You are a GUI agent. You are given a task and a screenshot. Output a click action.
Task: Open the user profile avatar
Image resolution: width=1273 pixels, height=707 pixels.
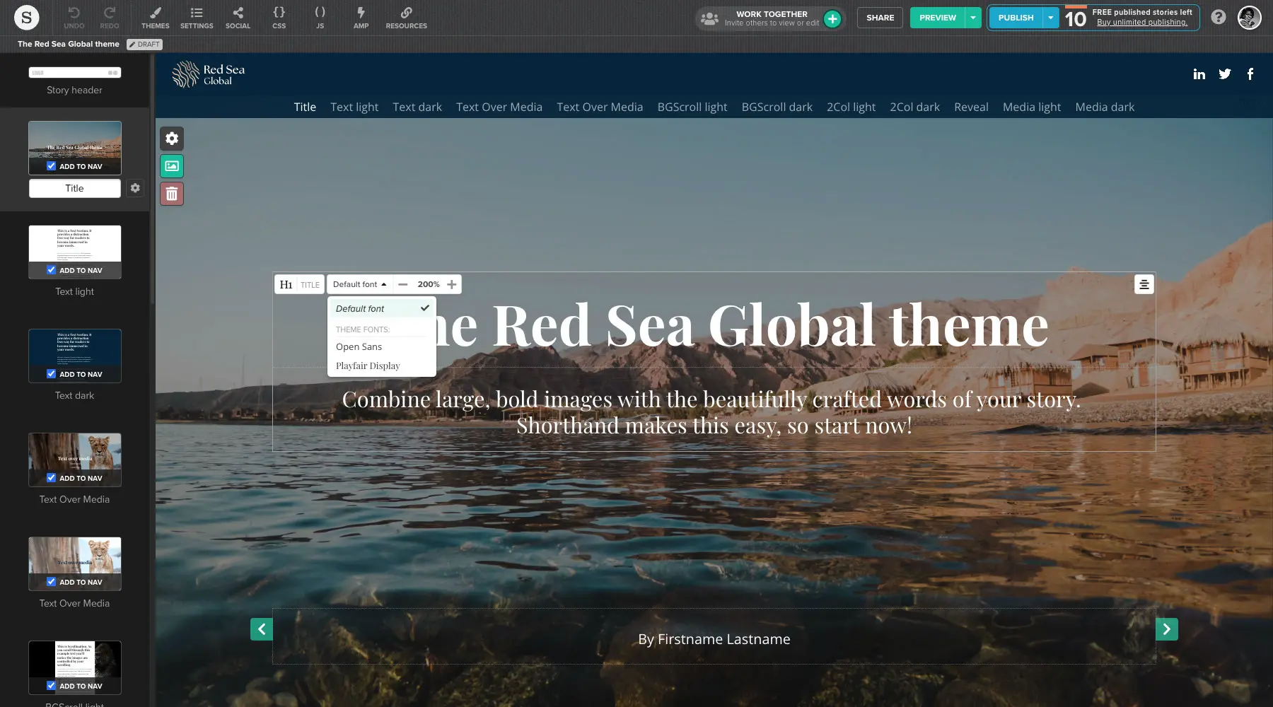coord(1250,18)
